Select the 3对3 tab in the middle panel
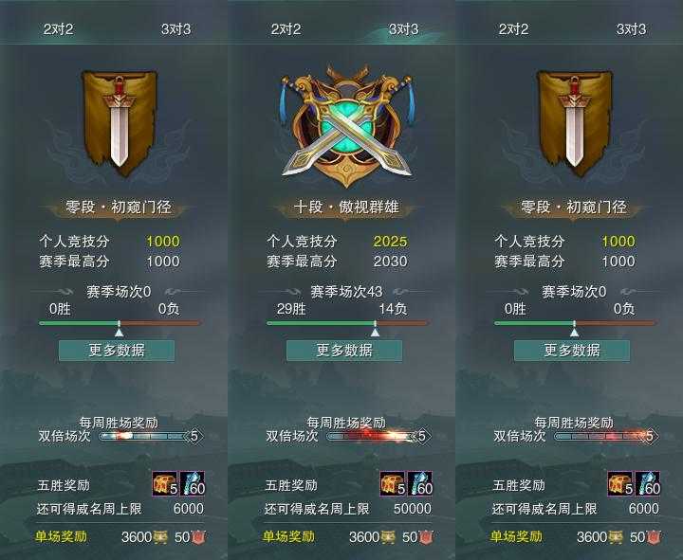Screen dimensions: 683x560 pyautogui.click(x=404, y=29)
